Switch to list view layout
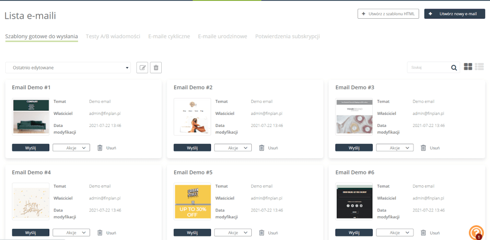 pyautogui.click(x=479, y=67)
